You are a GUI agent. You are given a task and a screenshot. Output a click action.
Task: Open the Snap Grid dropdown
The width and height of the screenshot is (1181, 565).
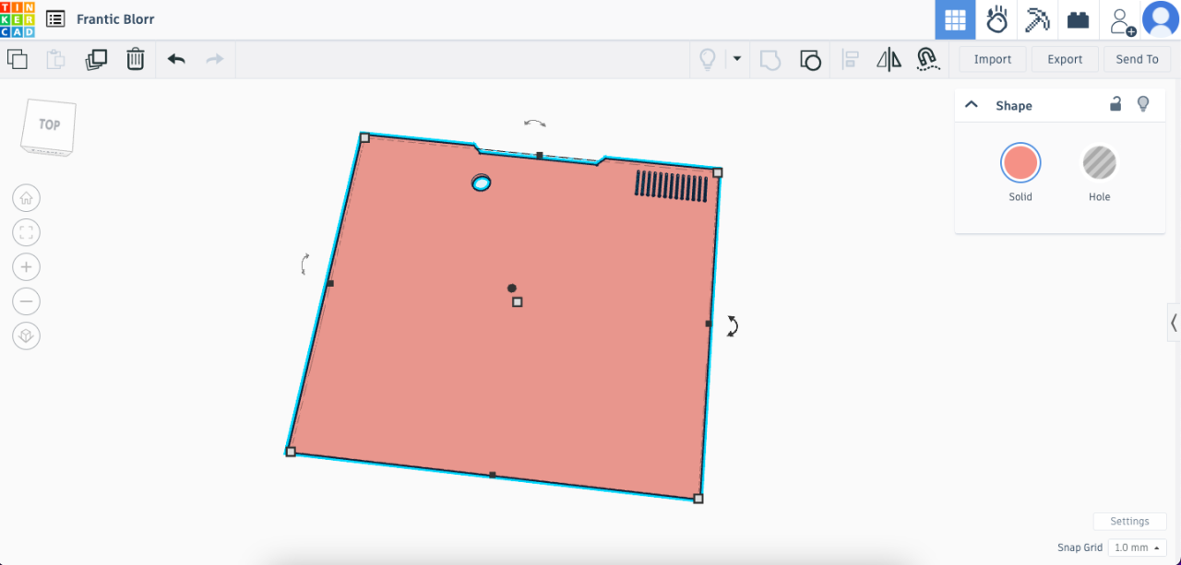(1136, 547)
